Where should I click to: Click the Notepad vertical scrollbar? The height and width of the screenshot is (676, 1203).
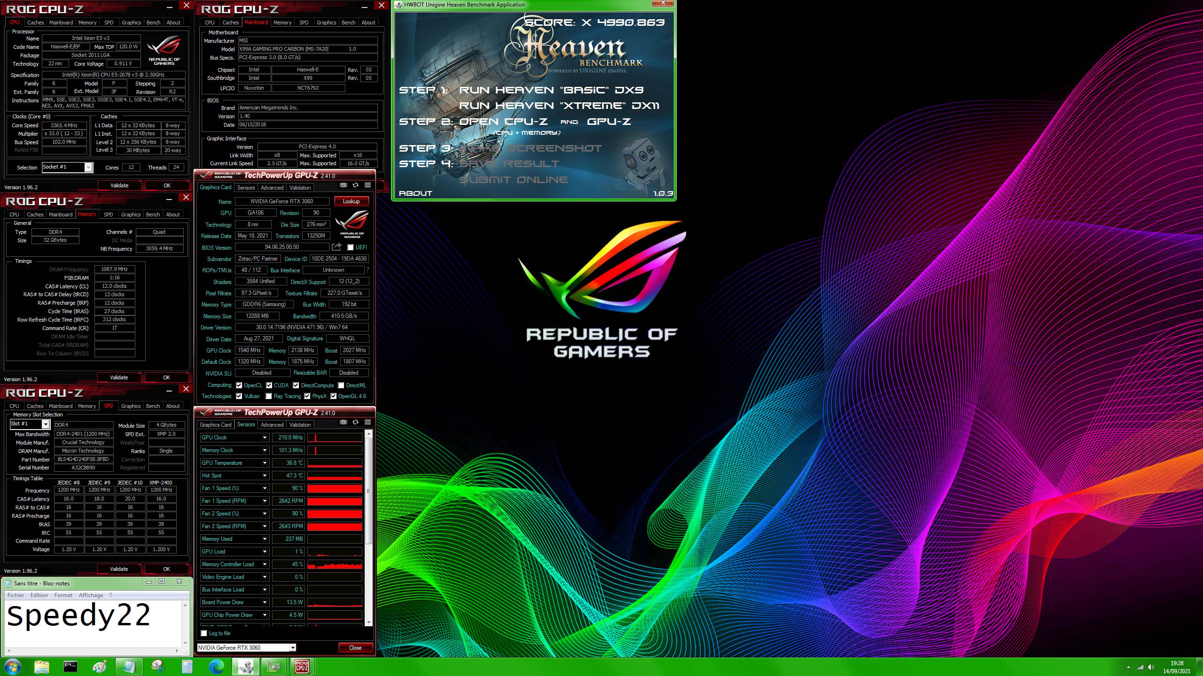pyautogui.click(x=185, y=624)
